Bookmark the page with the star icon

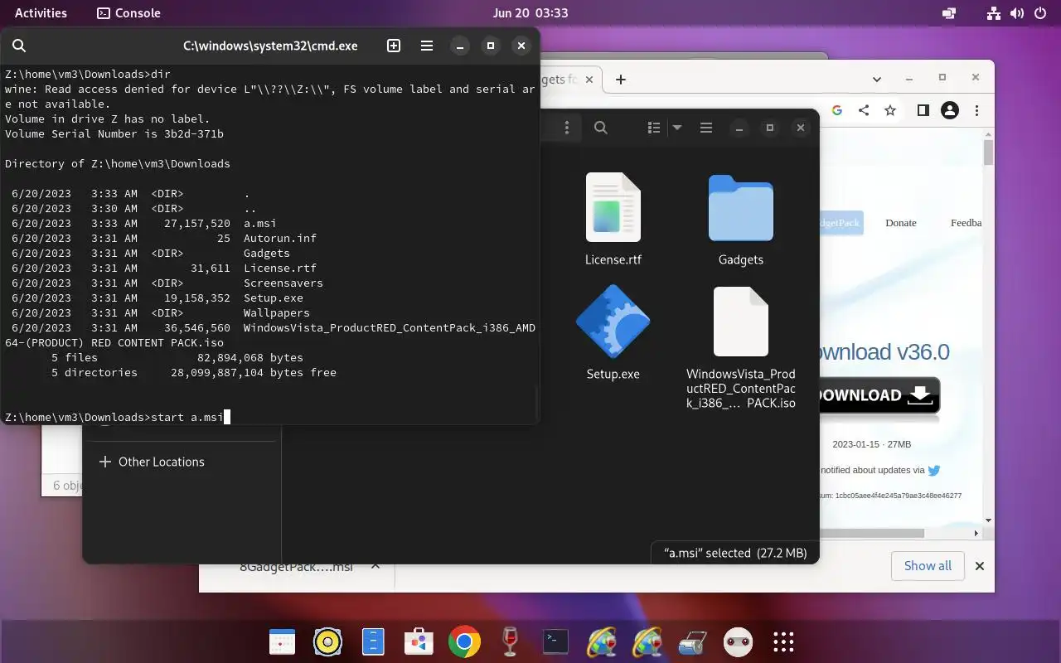coord(889,110)
